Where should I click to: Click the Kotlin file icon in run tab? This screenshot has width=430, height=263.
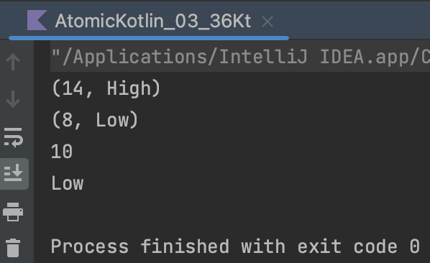click(37, 20)
